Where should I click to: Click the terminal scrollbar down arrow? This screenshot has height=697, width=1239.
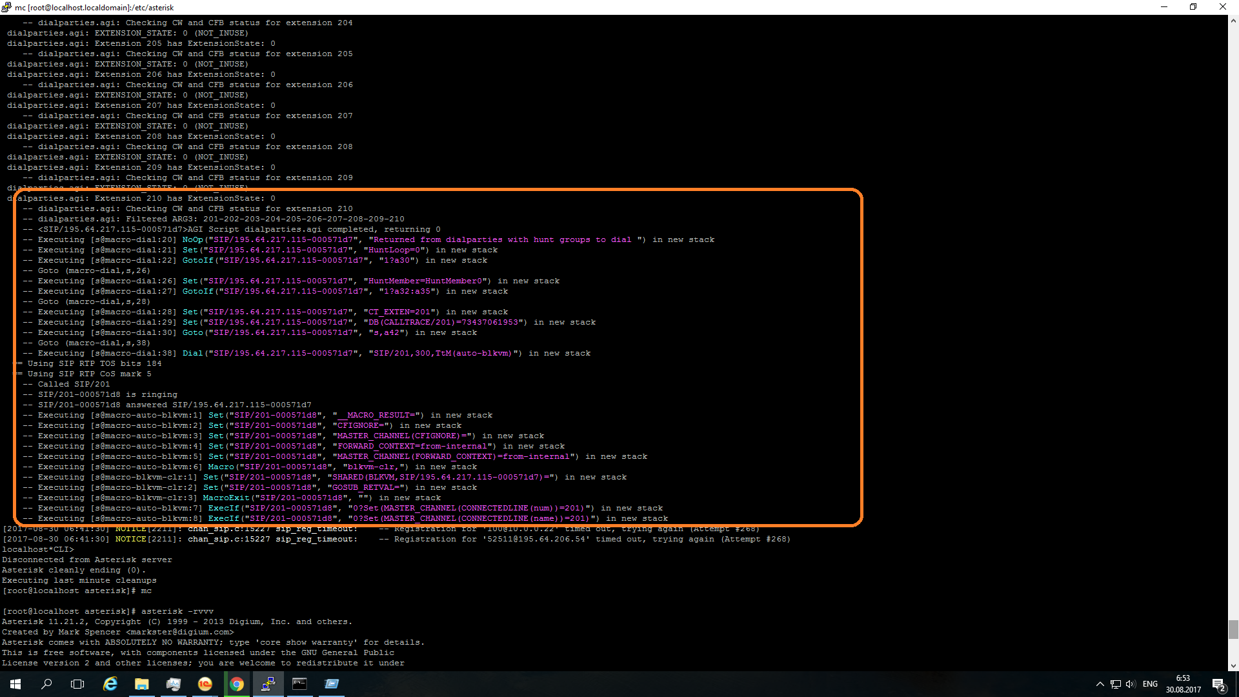[x=1233, y=665]
